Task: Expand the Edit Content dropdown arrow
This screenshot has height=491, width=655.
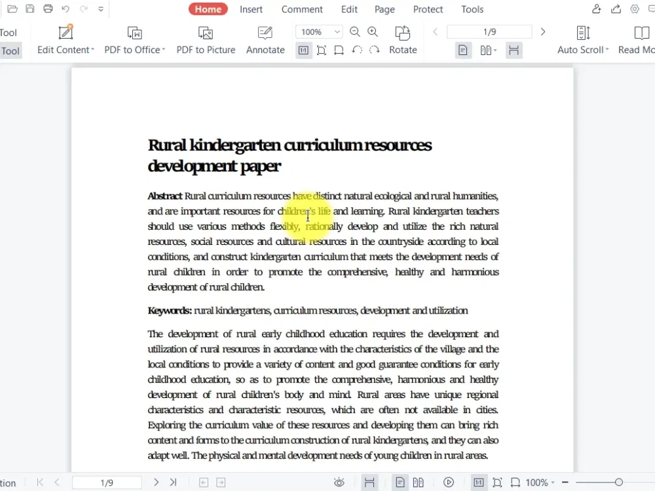Action: tap(93, 50)
